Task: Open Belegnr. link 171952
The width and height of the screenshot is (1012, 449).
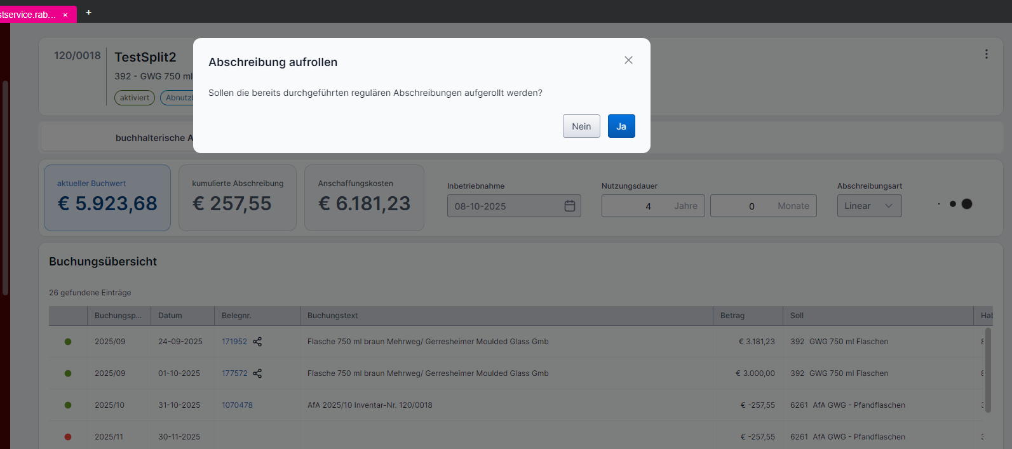Action: (234, 342)
